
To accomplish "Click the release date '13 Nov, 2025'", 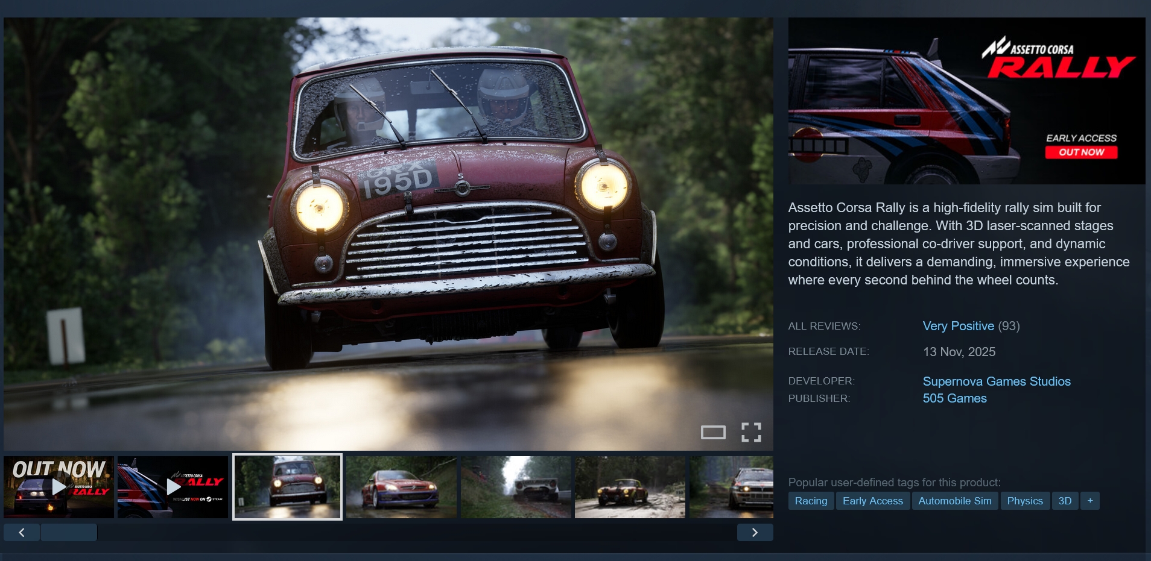I will coord(959,352).
